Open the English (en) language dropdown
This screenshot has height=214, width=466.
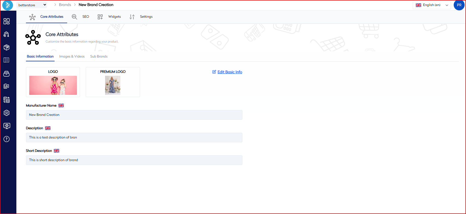click(432, 5)
